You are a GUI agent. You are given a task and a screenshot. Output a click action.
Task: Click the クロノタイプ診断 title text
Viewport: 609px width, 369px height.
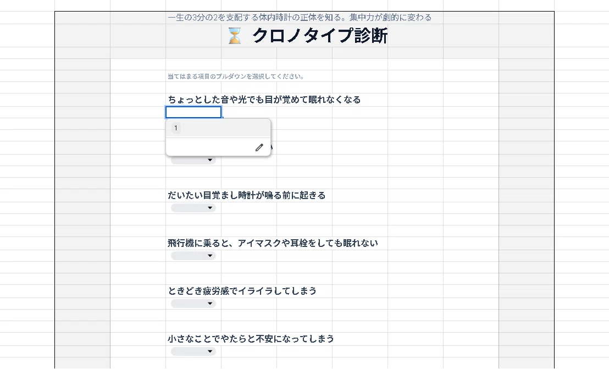(320, 36)
